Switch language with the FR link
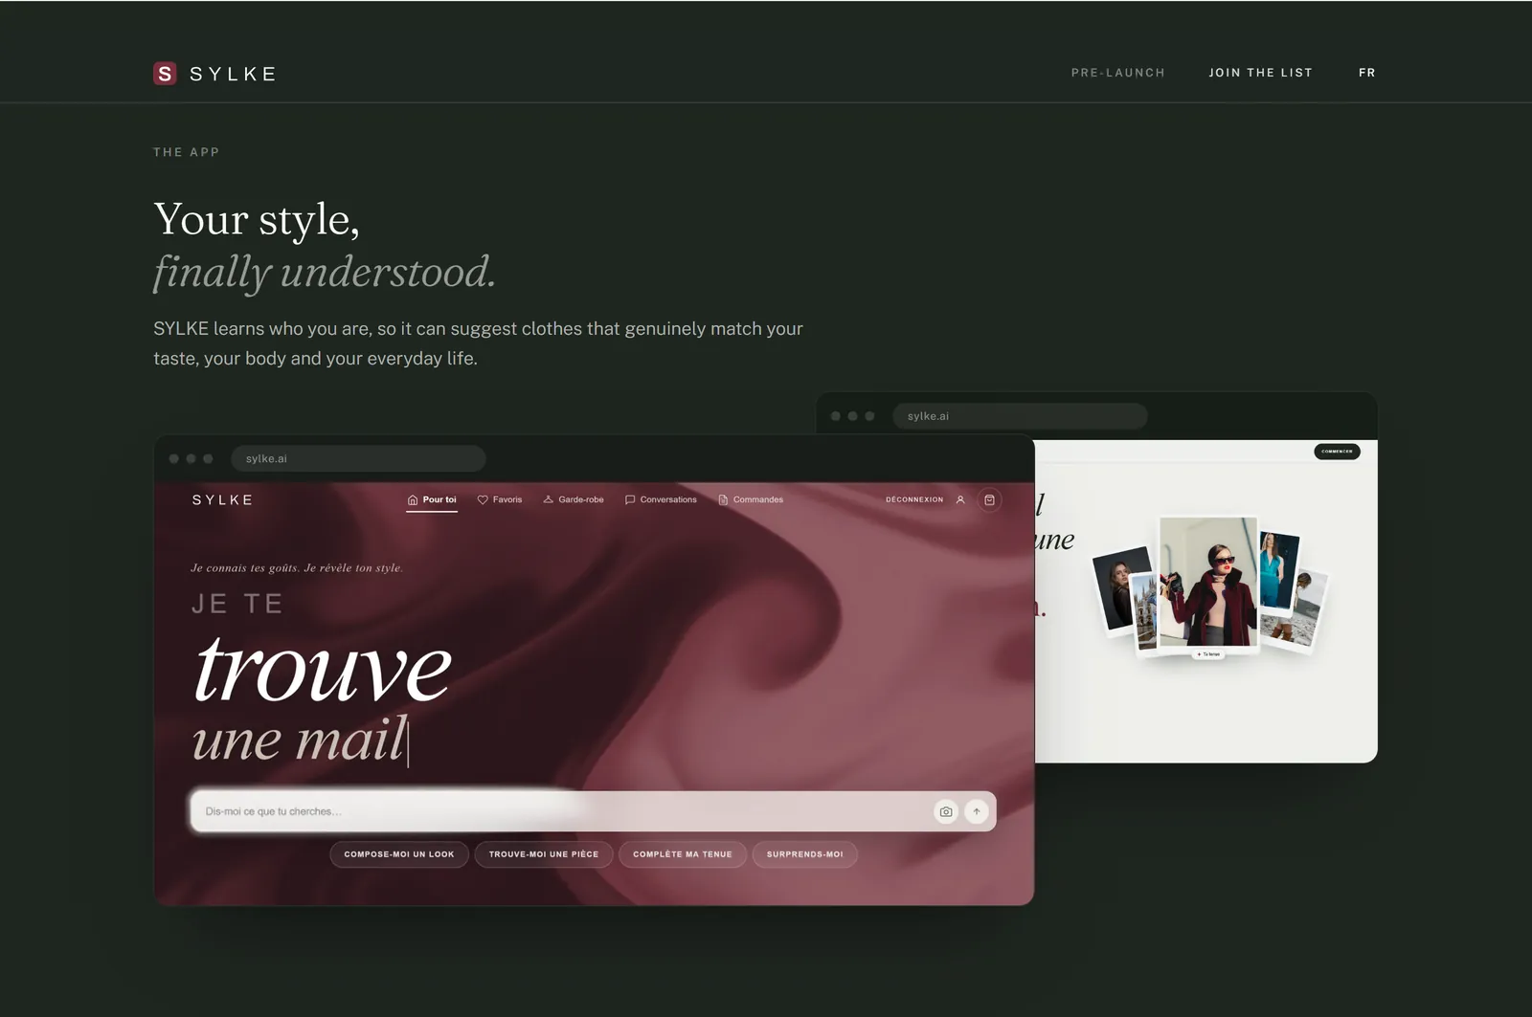Image resolution: width=1532 pixels, height=1017 pixels. pos(1367,73)
